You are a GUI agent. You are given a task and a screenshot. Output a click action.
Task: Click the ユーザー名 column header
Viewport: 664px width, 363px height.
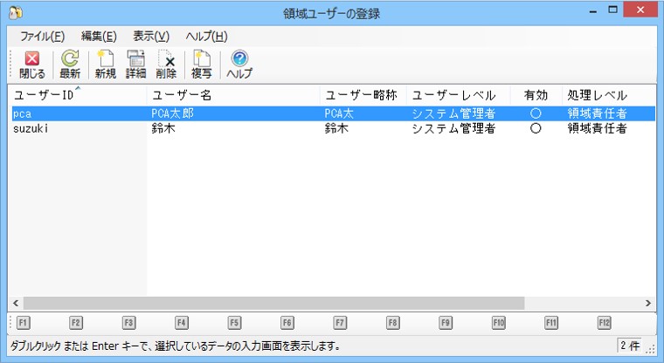pos(183,95)
